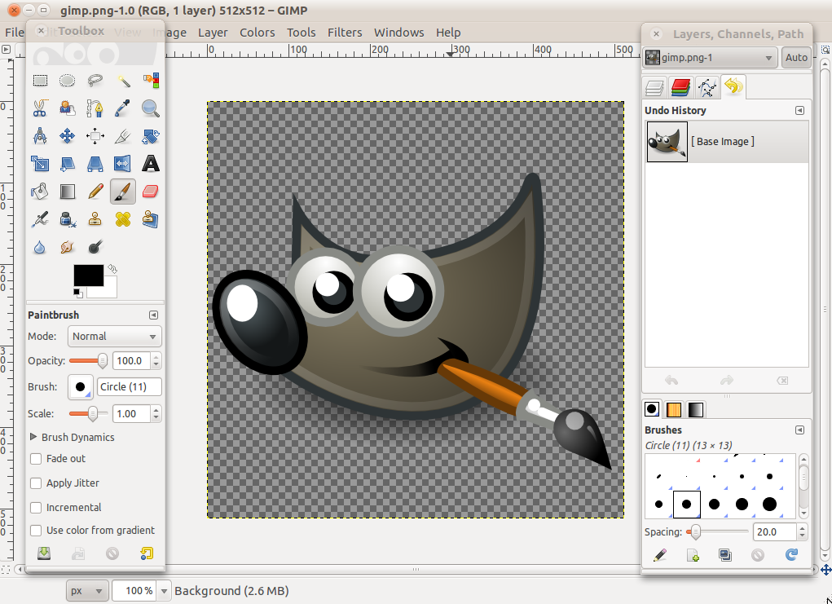Enable the Fade out checkbox
This screenshot has height=604, width=832.
click(36, 459)
